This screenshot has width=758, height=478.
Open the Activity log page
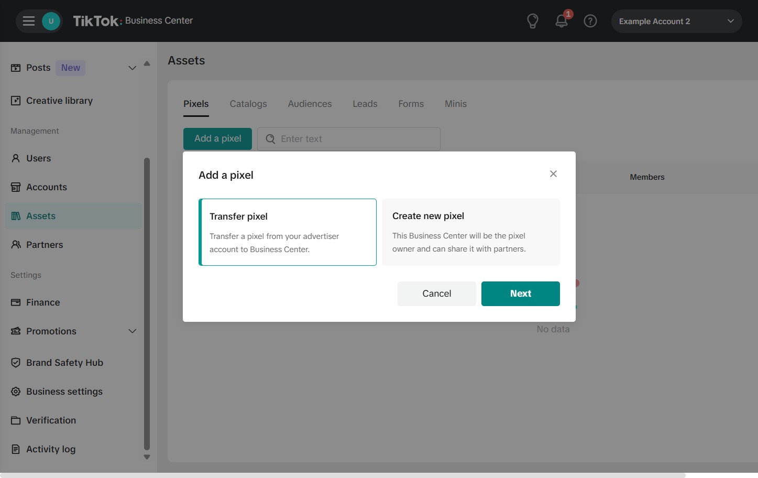(x=51, y=449)
